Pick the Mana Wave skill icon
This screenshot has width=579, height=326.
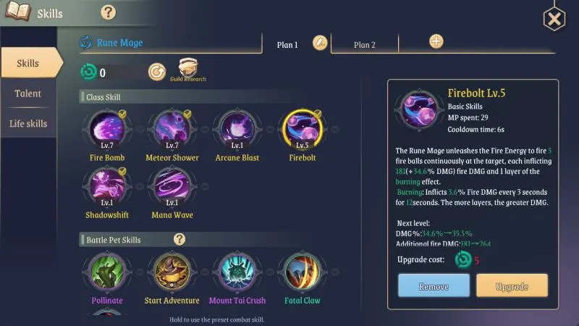click(172, 186)
